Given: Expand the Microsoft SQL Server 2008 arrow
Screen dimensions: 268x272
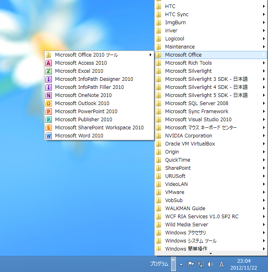Looking at the screenshot, I should tap(264, 103).
